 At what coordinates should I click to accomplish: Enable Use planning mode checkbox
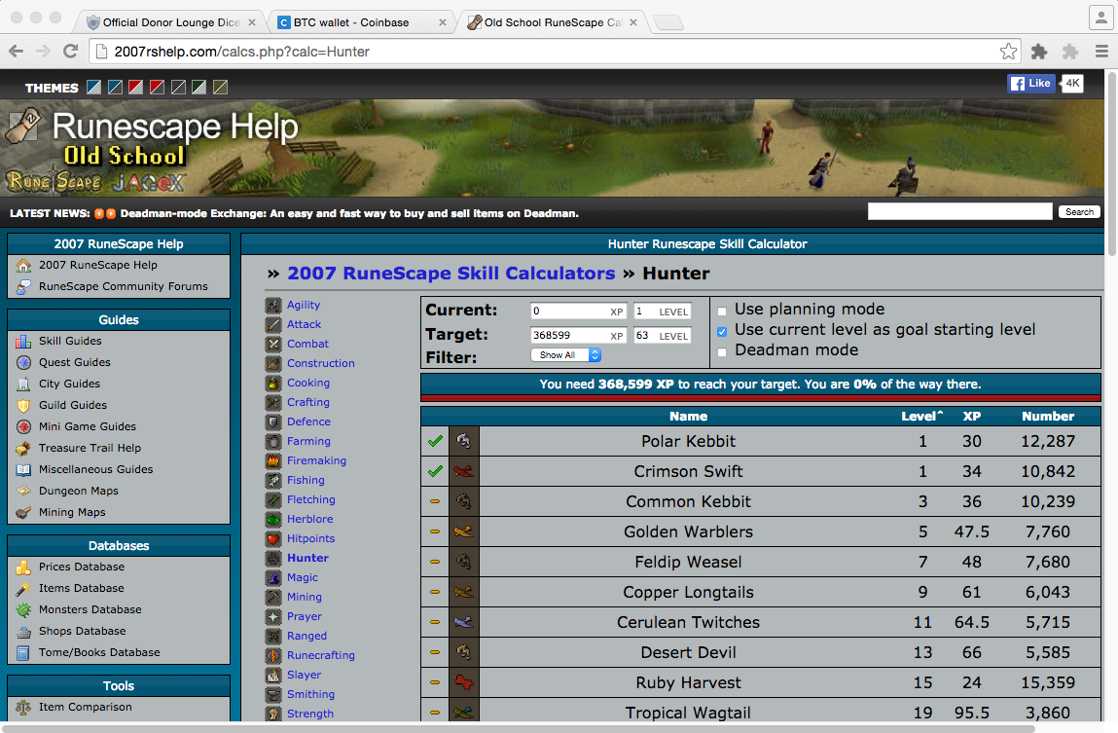pos(722,311)
